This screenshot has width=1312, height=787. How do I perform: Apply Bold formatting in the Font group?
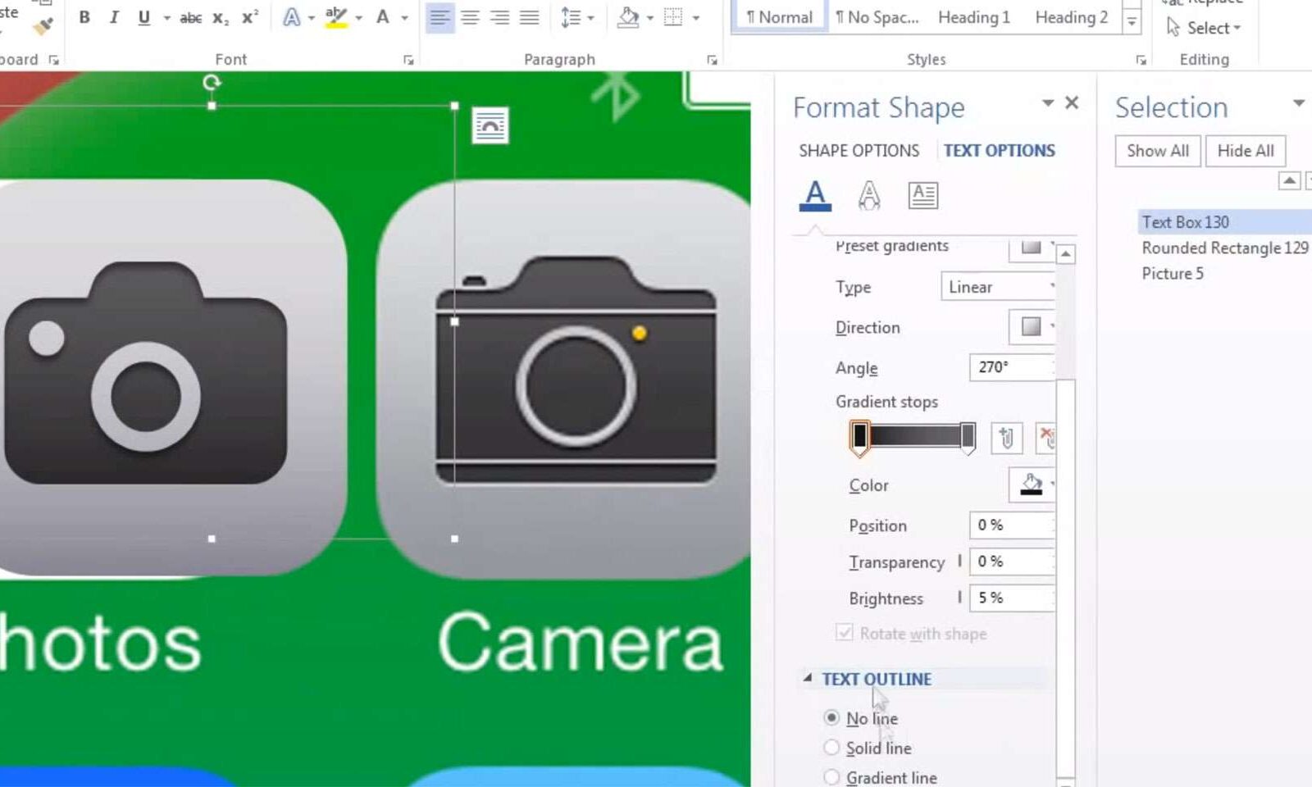[84, 17]
